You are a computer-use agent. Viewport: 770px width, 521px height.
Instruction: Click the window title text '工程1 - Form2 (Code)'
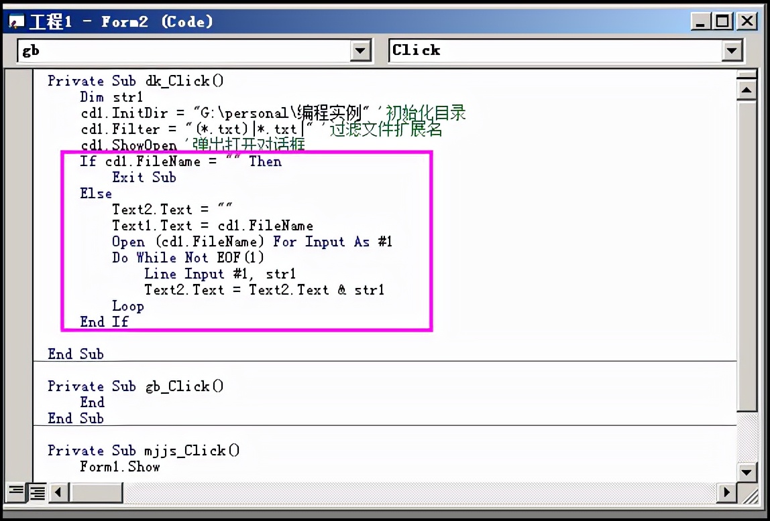point(121,21)
